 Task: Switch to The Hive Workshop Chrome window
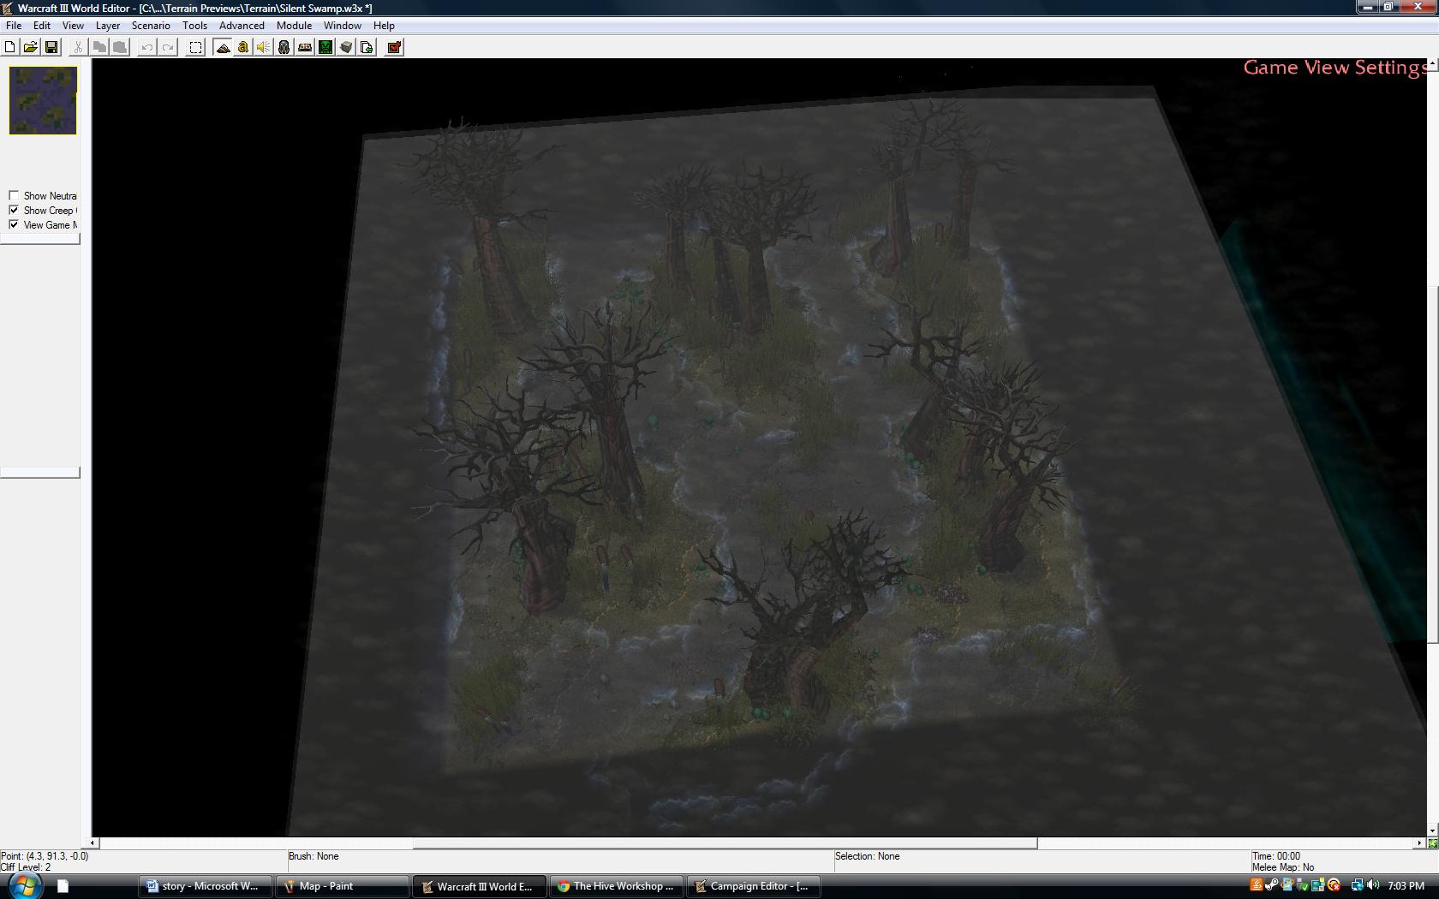click(x=617, y=886)
